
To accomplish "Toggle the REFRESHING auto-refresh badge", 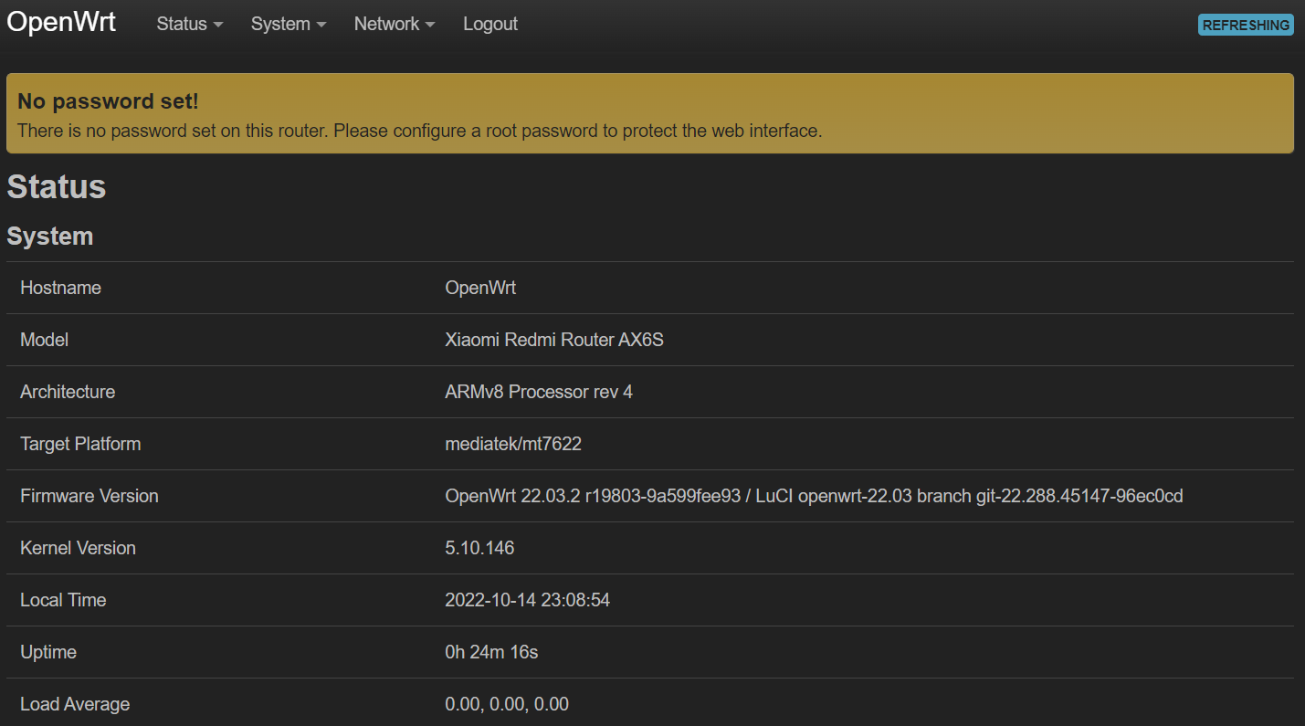I will [x=1246, y=26].
